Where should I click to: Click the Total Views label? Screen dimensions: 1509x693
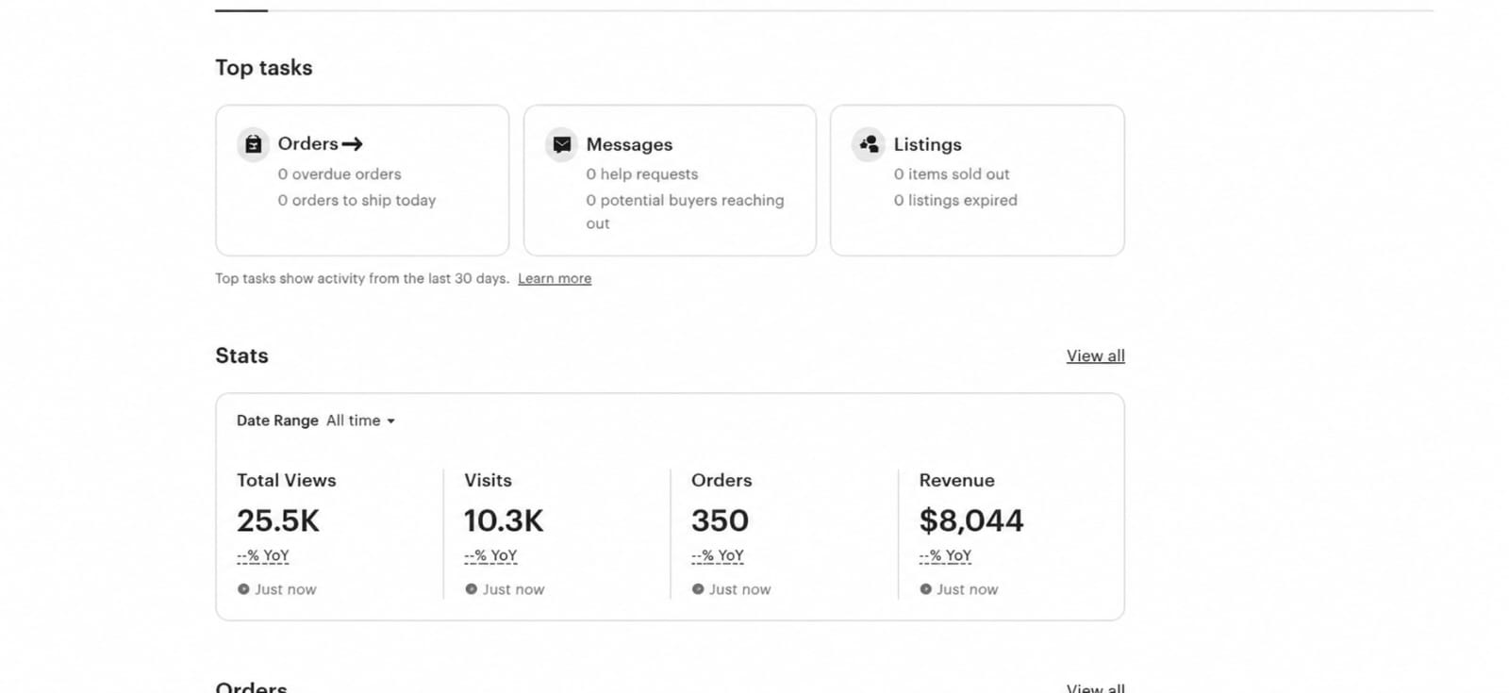[x=287, y=480]
